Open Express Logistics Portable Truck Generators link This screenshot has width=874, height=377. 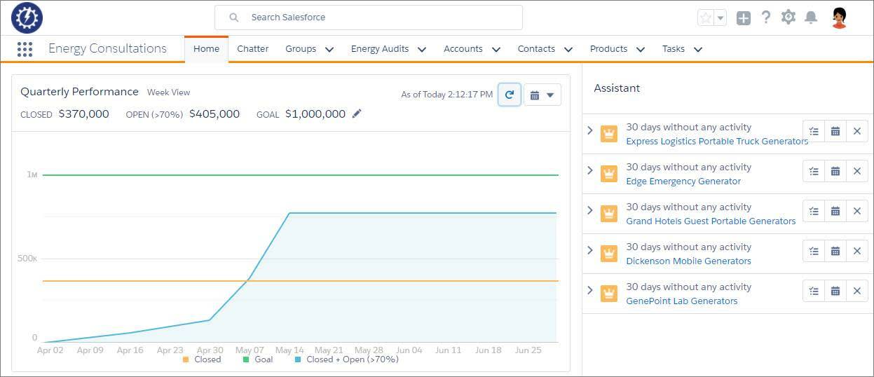tap(717, 141)
